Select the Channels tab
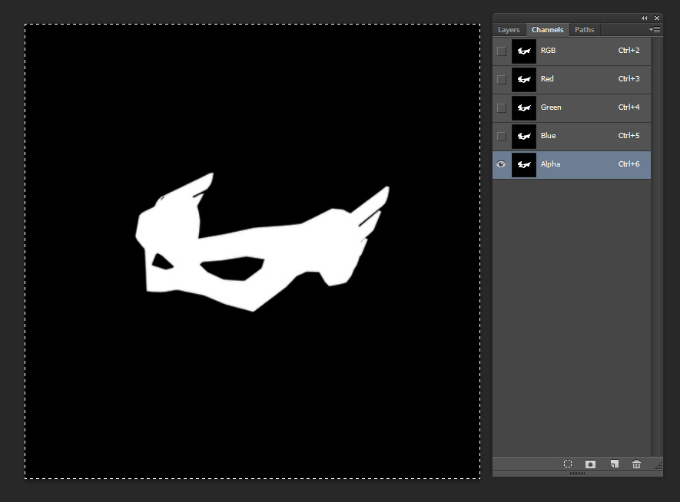The width and height of the screenshot is (680, 502). (547, 29)
